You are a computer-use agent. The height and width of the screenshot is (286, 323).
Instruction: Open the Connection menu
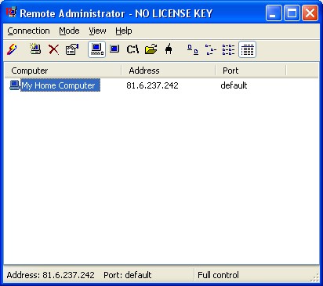[x=28, y=31]
